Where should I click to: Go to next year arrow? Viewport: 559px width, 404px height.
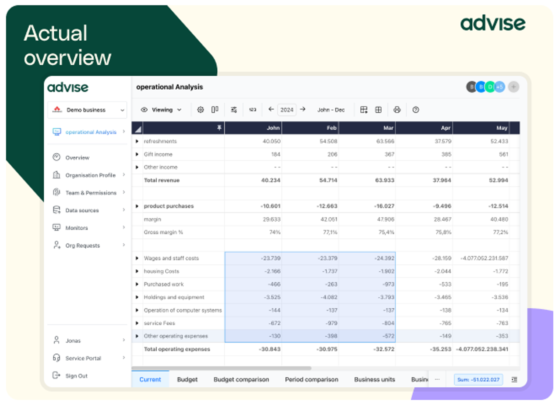pyautogui.click(x=303, y=109)
